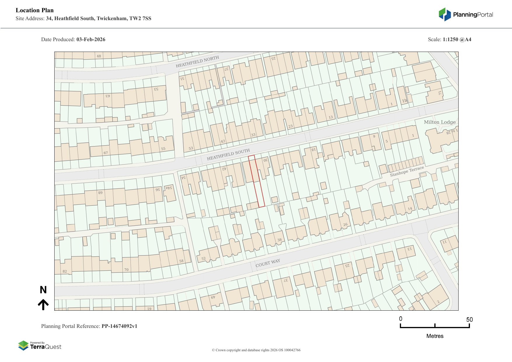Screen dimensions: 512x362
Task: Click the Milton Lodge building label
Action: click(x=439, y=122)
